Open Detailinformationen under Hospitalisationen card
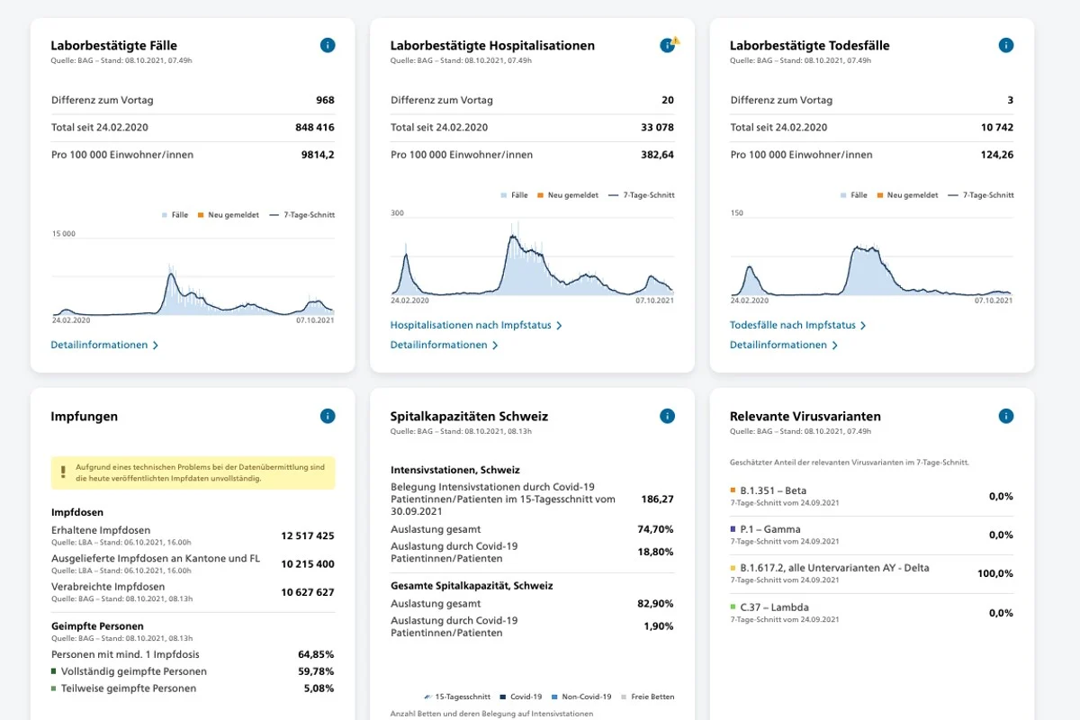This screenshot has height=720, width=1080. click(444, 345)
